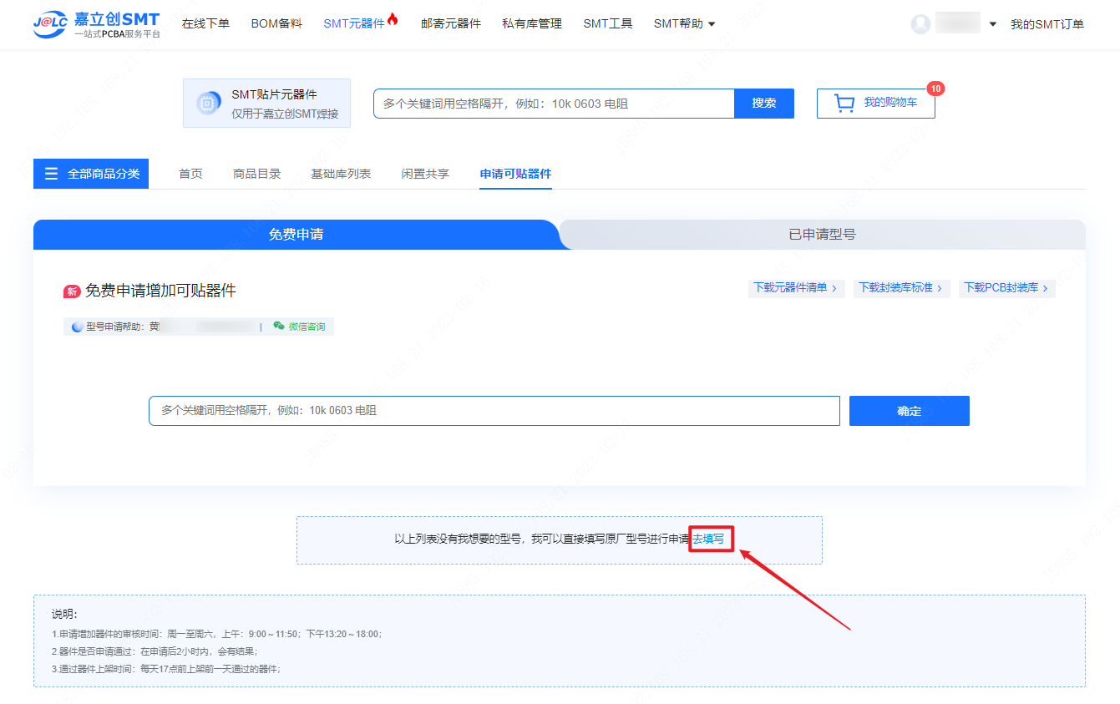Click the user avatar icon
Image resolution: width=1120 pixels, height=704 pixels.
[920, 24]
